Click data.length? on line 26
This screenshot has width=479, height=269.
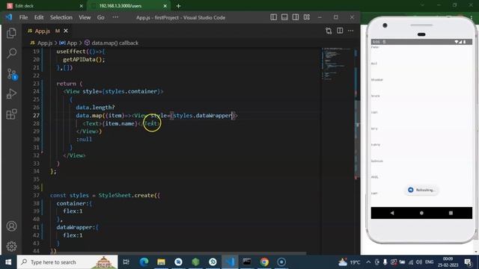(95, 108)
